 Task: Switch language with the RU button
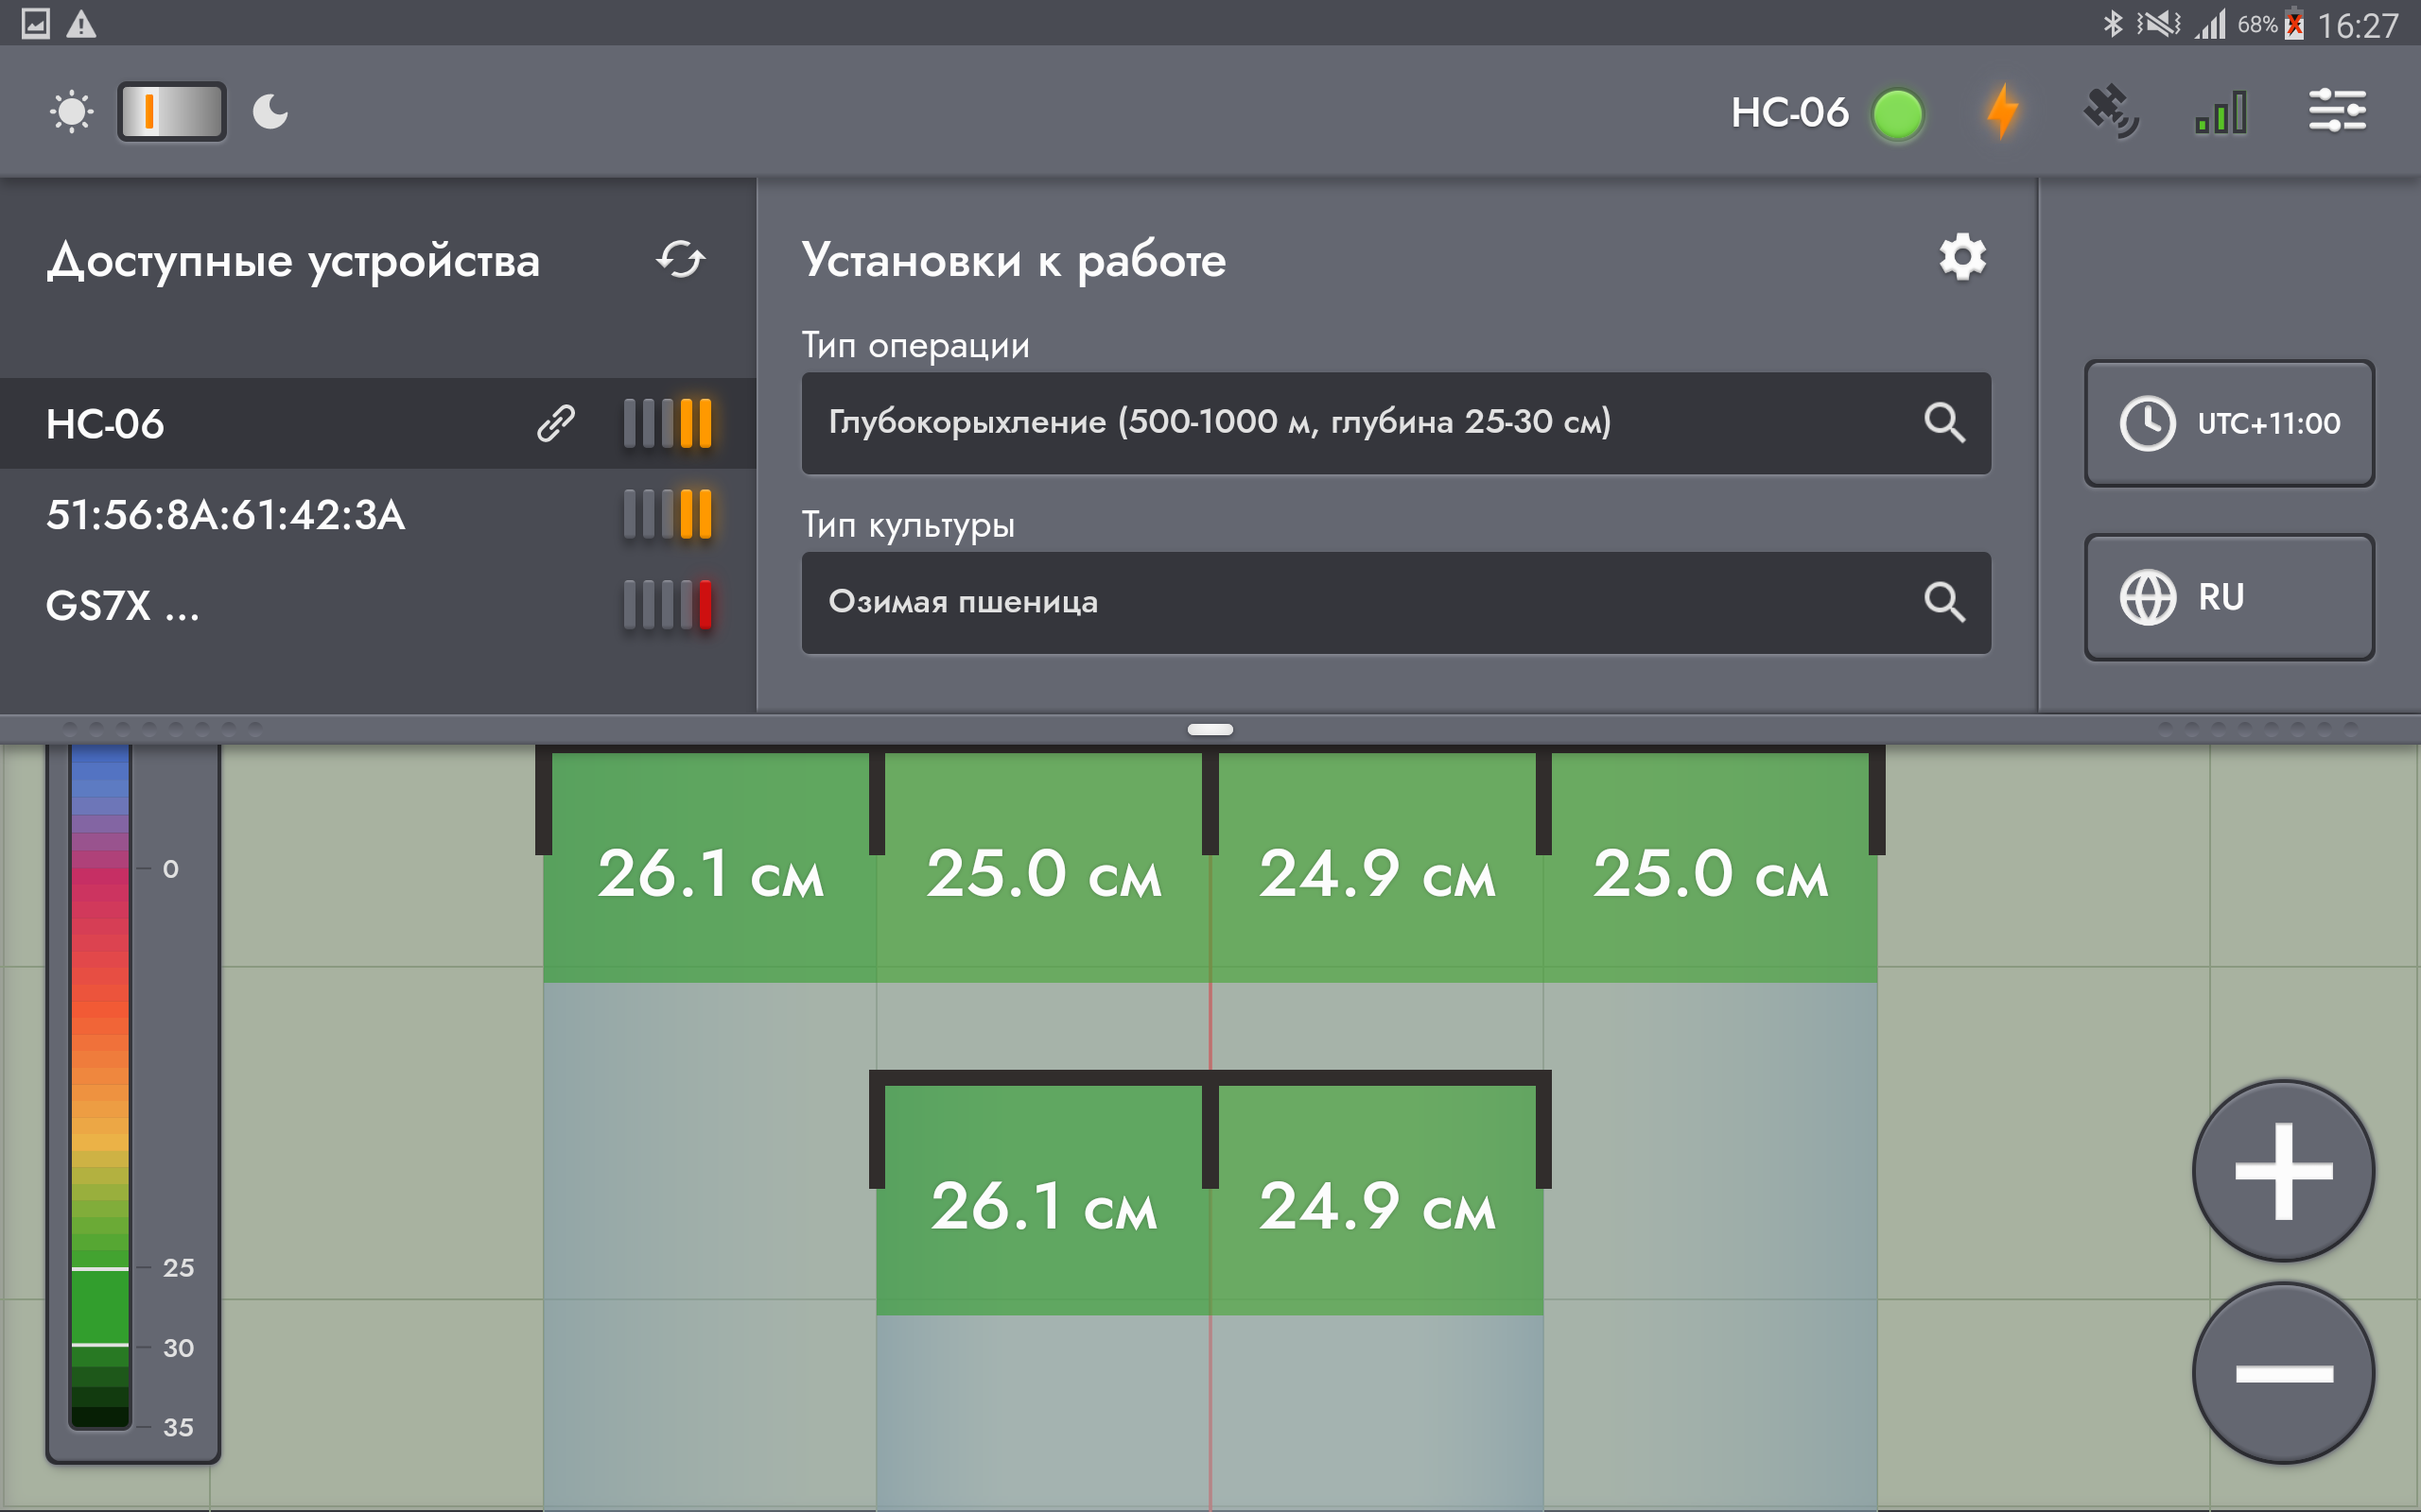pos(2229,597)
